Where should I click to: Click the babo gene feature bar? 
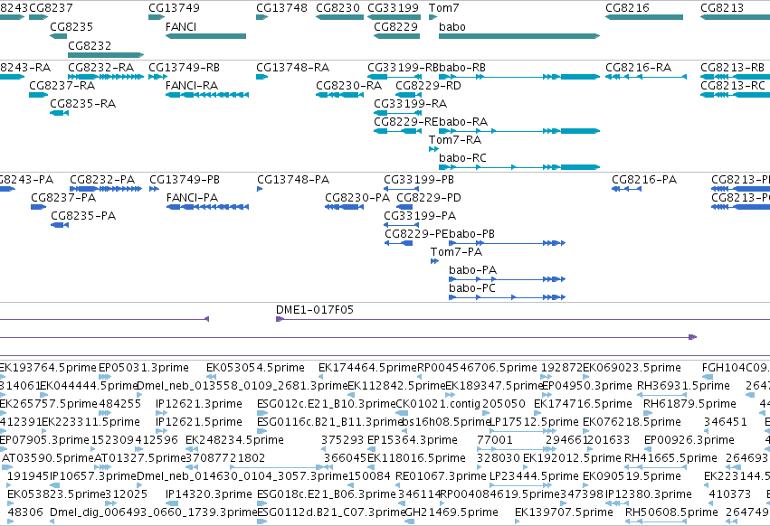pyautogui.click(x=519, y=36)
